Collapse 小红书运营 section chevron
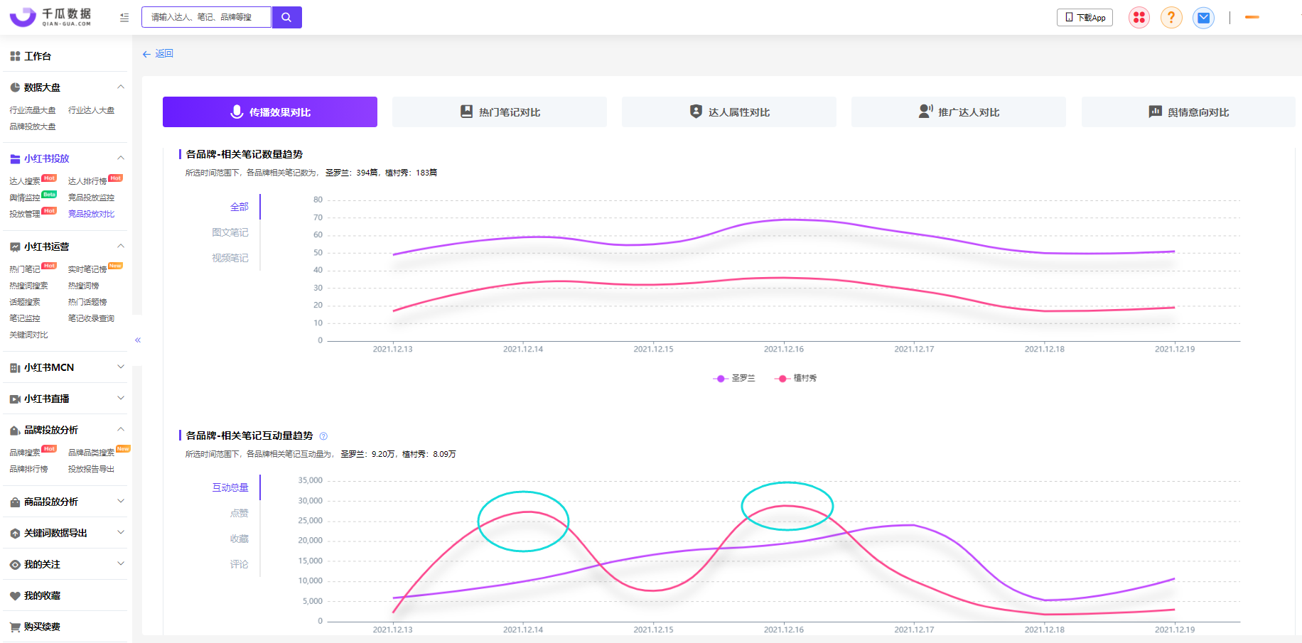The image size is (1302, 643). pos(121,246)
